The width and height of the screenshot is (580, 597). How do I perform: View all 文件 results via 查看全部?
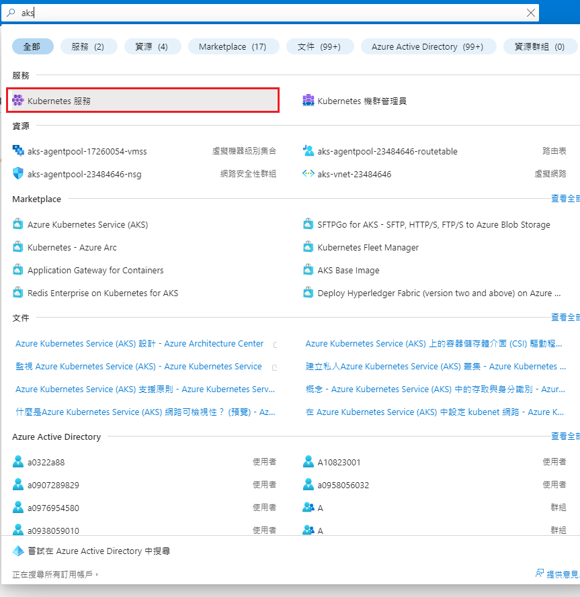point(565,317)
